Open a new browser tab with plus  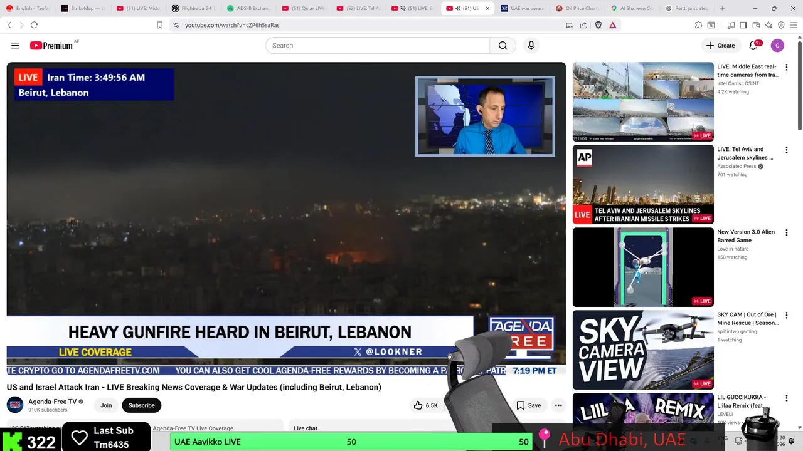722,8
